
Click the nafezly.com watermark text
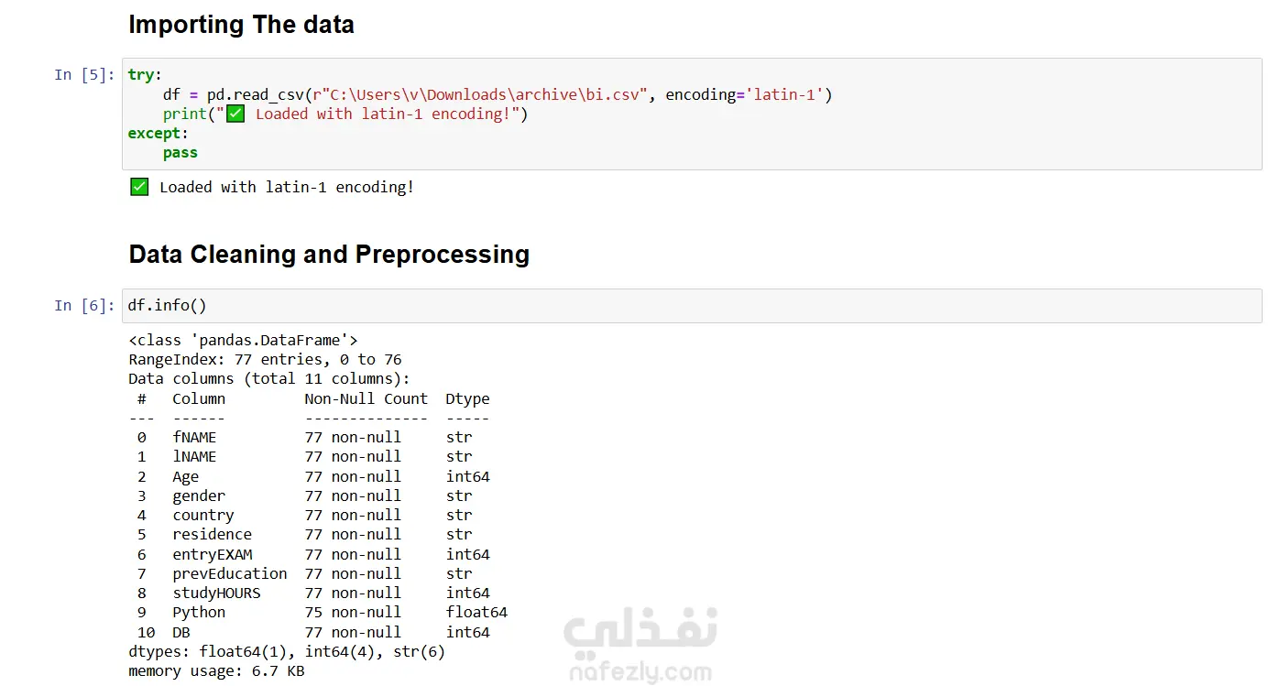tap(640, 673)
